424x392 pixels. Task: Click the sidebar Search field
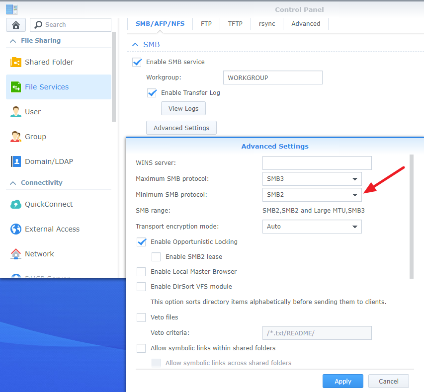(70, 25)
